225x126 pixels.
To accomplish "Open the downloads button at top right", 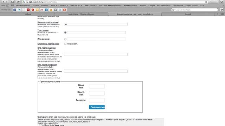I will pyautogui.click(x=221, y=2).
